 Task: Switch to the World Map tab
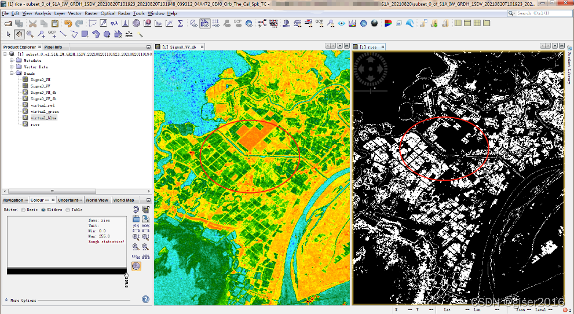[123, 200]
